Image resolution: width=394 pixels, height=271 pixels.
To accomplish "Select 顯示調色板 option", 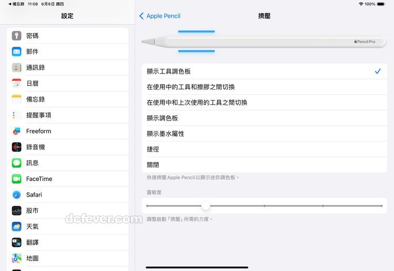I will 264,118.
